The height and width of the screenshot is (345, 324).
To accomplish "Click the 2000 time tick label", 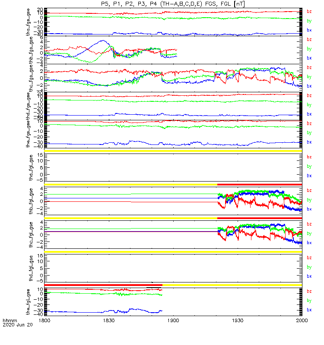I will tap(302, 320).
